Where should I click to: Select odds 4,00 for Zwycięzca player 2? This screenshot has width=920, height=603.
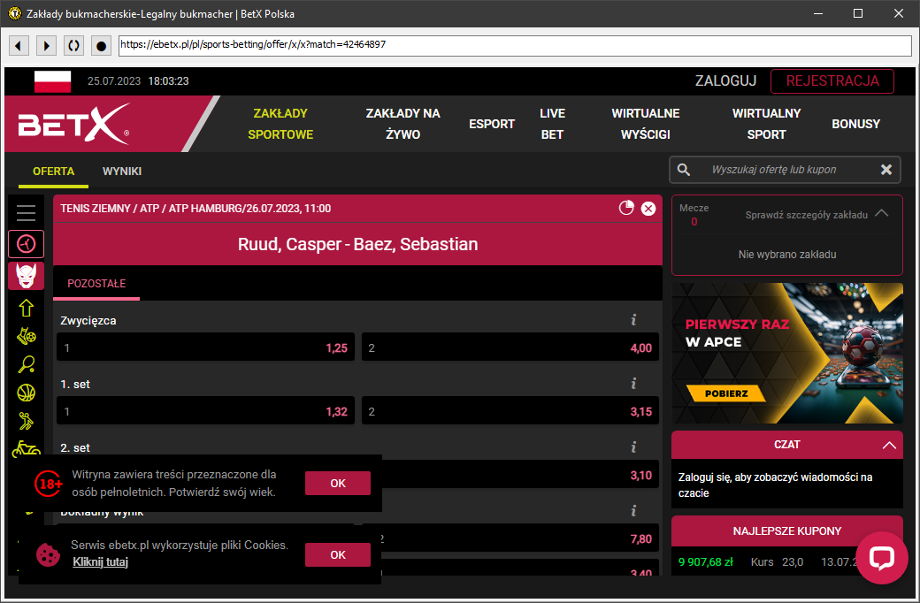pos(510,348)
